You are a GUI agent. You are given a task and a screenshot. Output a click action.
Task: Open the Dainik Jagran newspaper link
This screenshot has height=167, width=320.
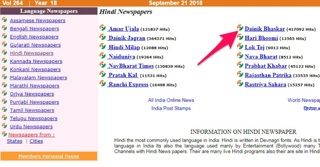tap(127, 38)
